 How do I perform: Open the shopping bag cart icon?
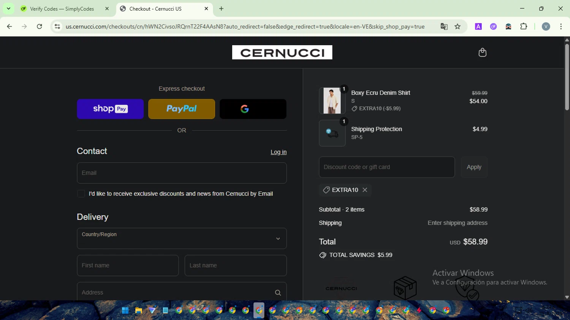[x=482, y=52]
